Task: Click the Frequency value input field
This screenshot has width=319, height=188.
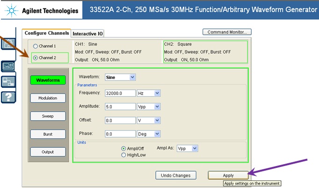Action: [x=120, y=93]
